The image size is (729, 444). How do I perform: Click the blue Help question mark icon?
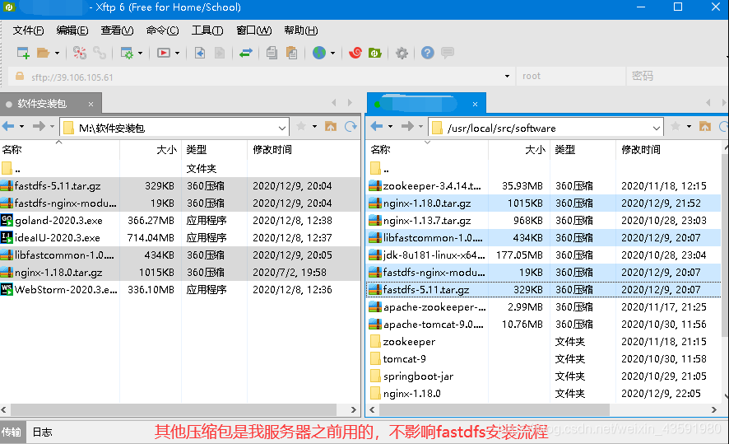click(427, 53)
